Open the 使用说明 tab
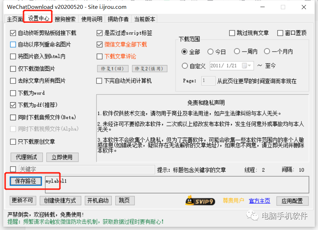 point(92,19)
